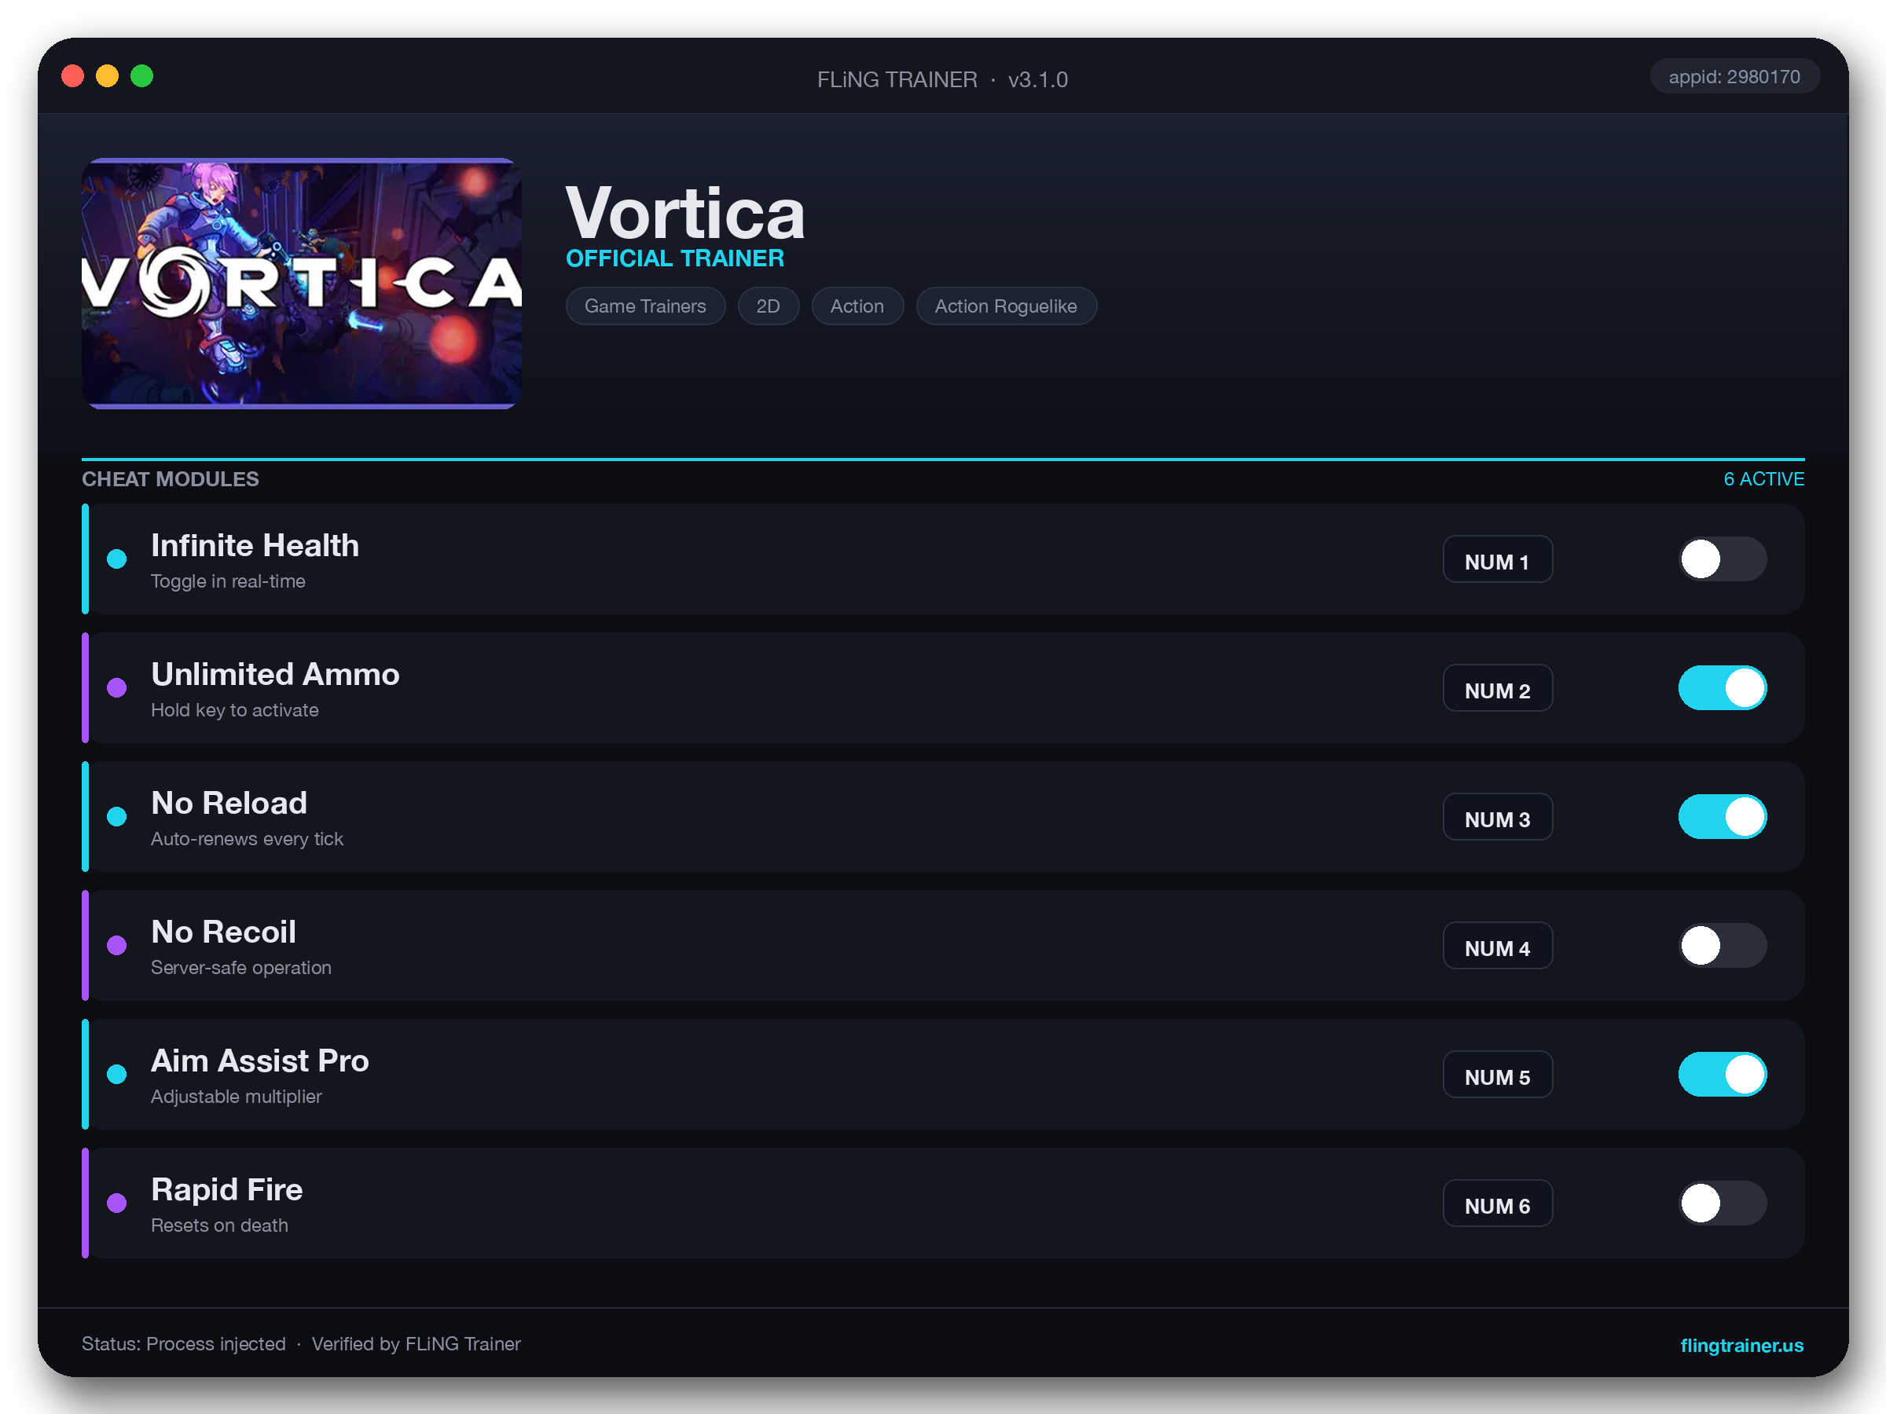The height and width of the screenshot is (1414, 1886).
Task: Click the yellow minimize window button
Action: pos(108,77)
